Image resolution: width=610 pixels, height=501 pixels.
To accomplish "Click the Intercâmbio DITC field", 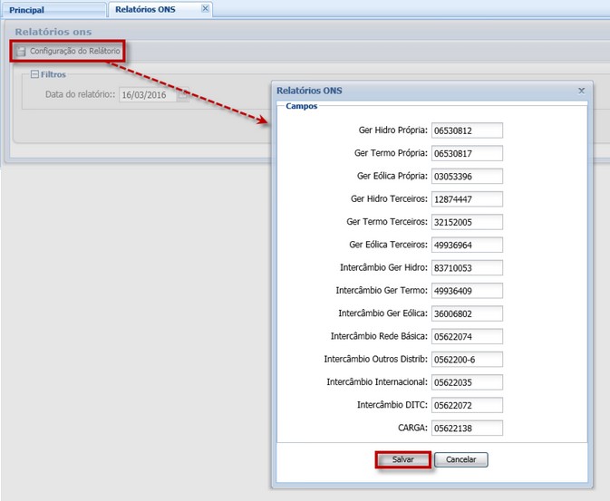I will pyautogui.click(x=467, y=405).
